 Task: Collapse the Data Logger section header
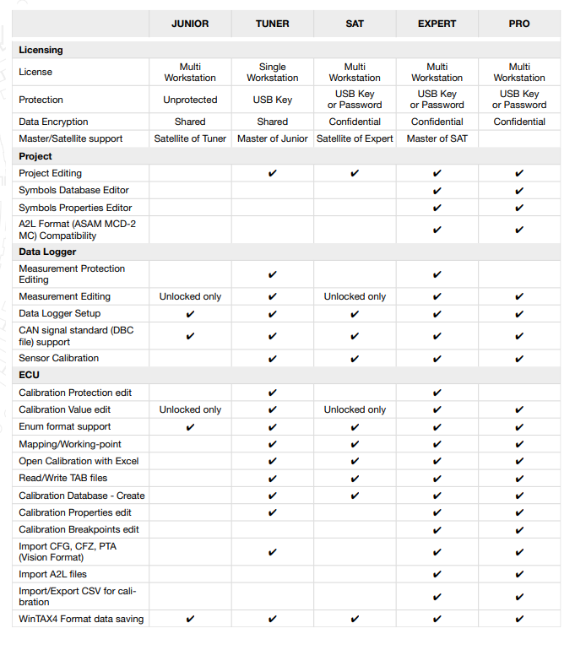tap(47, 252)
